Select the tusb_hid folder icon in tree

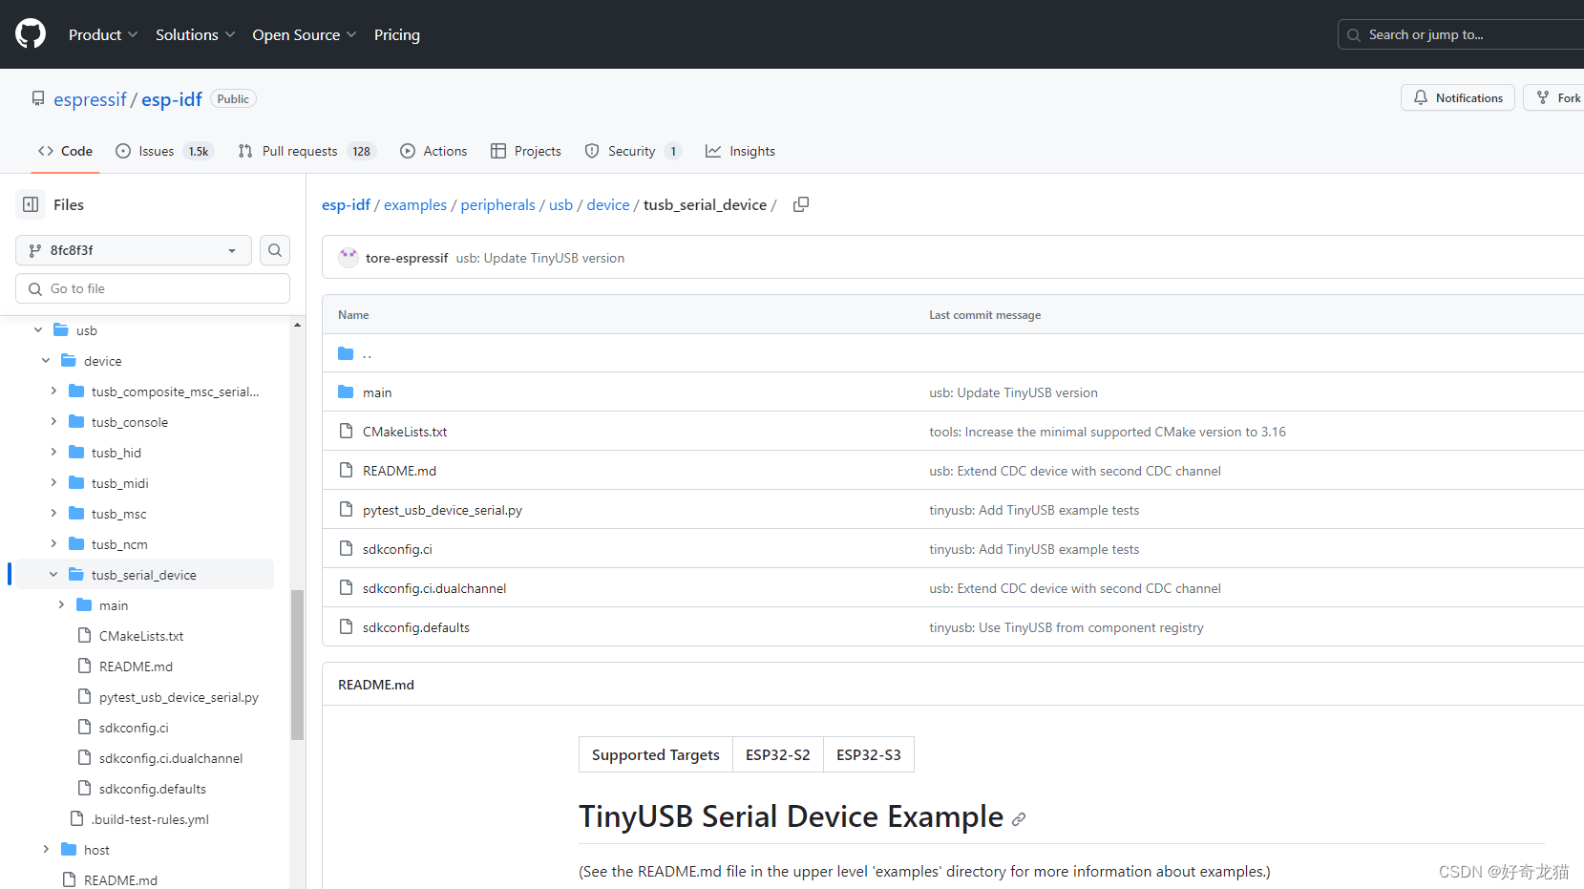pyautogui.click(x=76, y=453)
